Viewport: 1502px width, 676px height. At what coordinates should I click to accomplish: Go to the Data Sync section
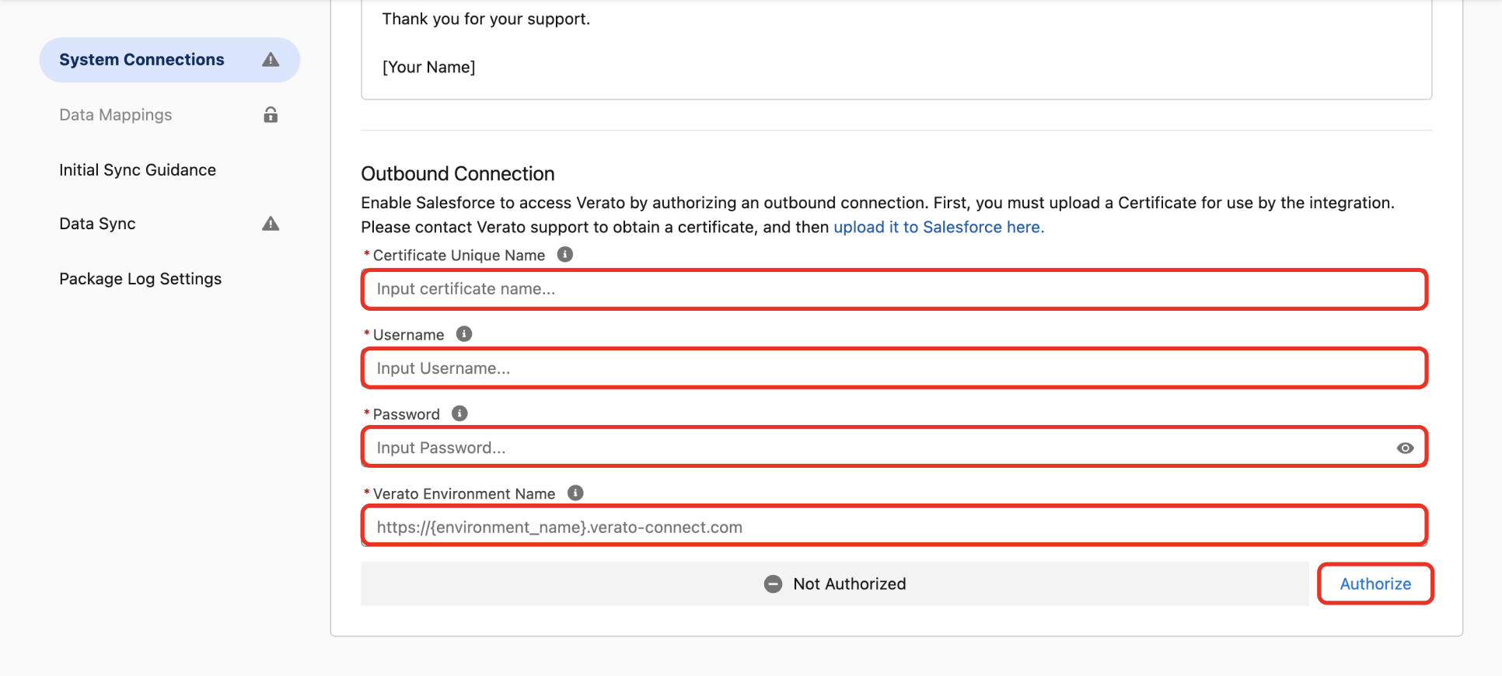pos(97,224)
